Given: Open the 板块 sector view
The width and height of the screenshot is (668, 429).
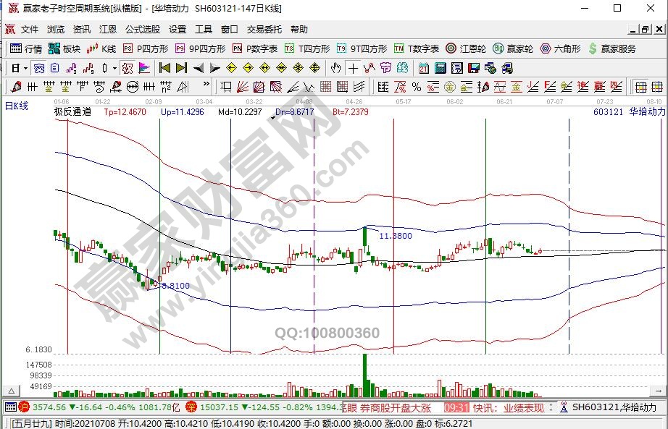Looking at the screenshot, I should (x=64, y=49).
